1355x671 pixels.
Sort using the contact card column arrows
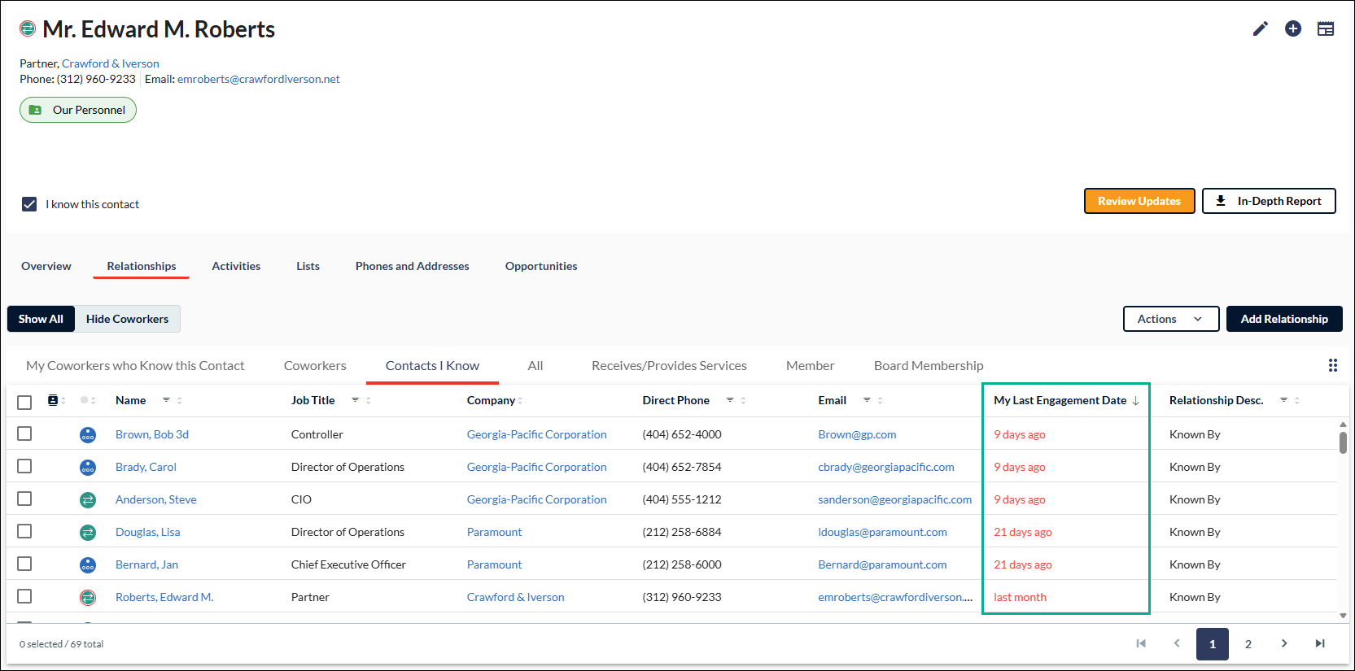pyautogui.click(x=63, y=400)
